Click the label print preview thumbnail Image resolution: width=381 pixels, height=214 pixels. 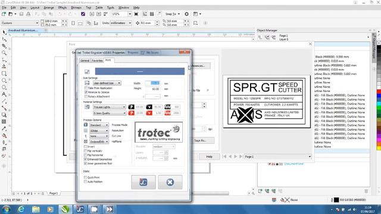(x=267, y=102)
